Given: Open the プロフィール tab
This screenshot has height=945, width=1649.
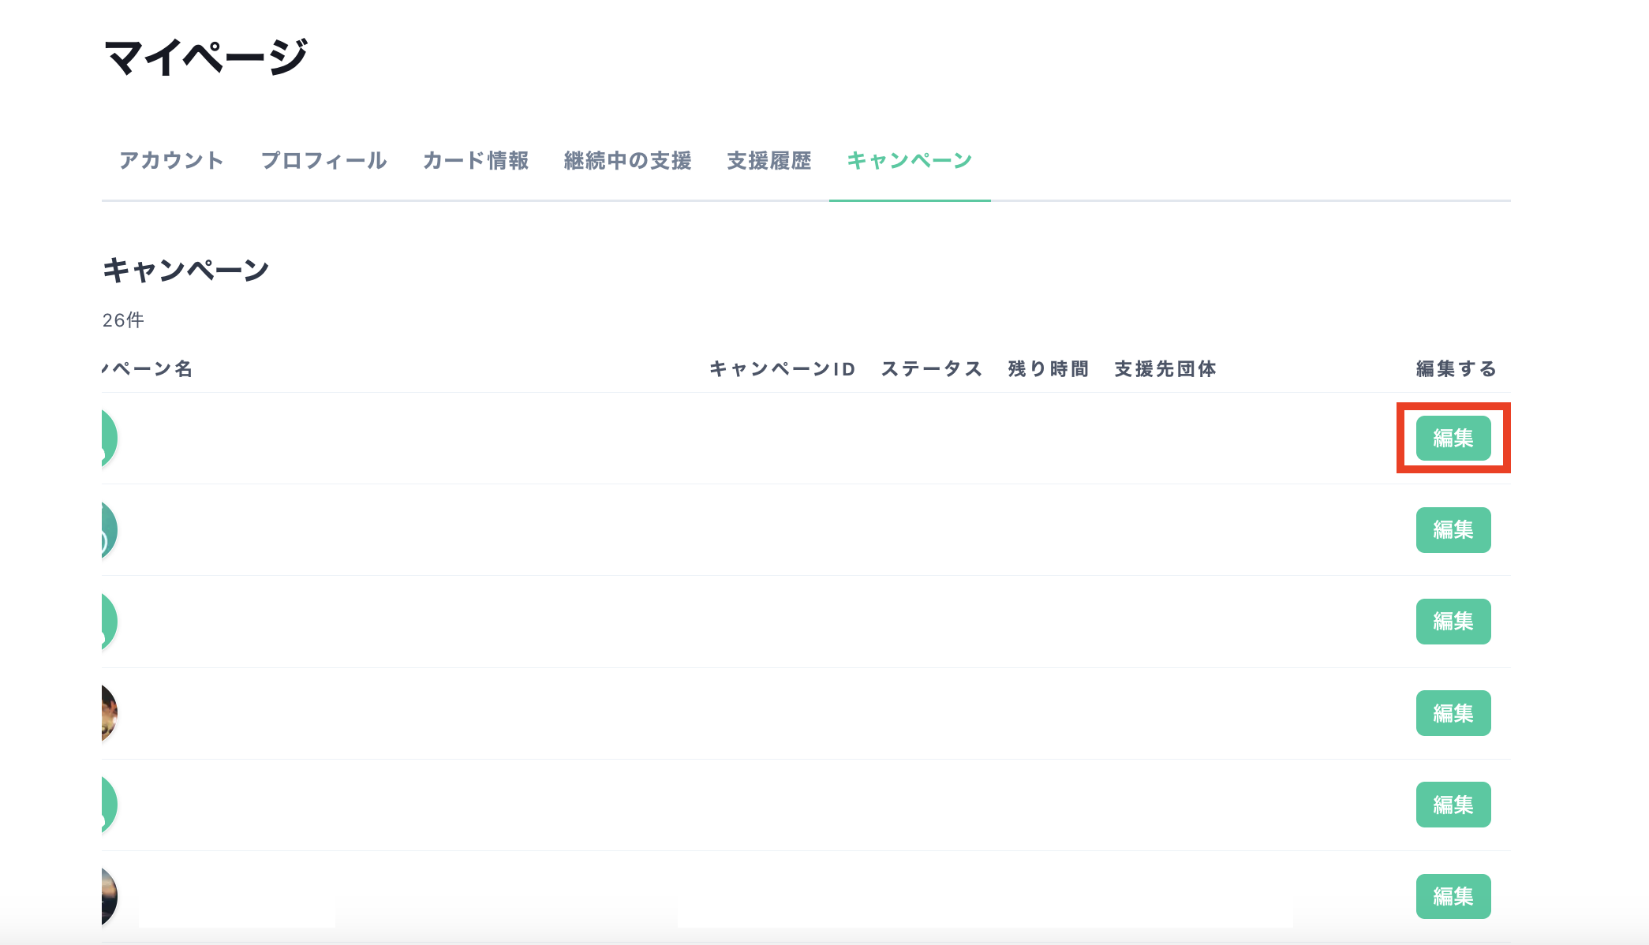Looking at the screenshot, I should tap(324, 160).
